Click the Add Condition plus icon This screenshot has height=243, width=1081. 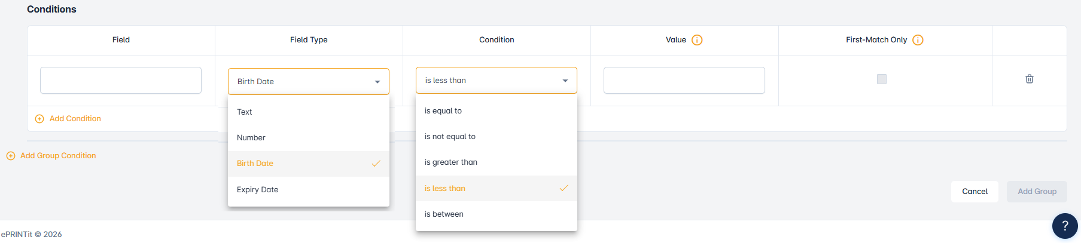(x=39, y=119)
